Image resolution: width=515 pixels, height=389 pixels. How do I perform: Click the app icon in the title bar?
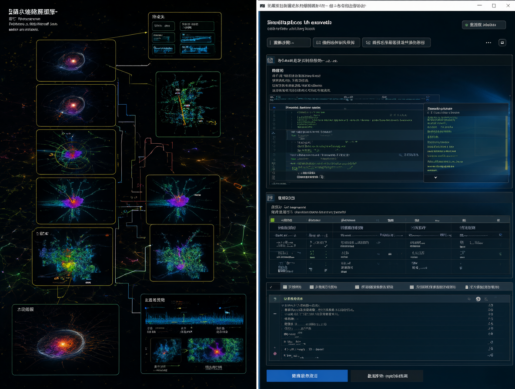(x=262, y=6)
